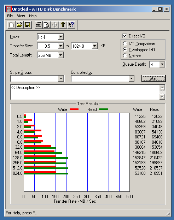The width and height of the screenshot is (174, 220).
Task: Open the File menu
Action: [x=10, y=16]
